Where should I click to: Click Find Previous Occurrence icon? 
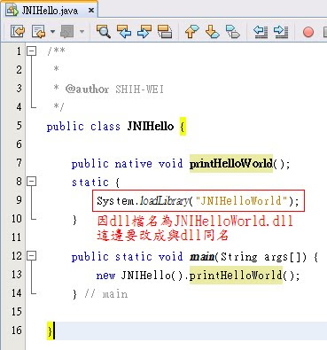pos(124,31)
